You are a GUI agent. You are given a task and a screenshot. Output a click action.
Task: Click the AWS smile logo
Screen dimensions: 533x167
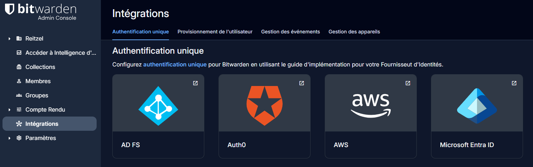(371, 106)
